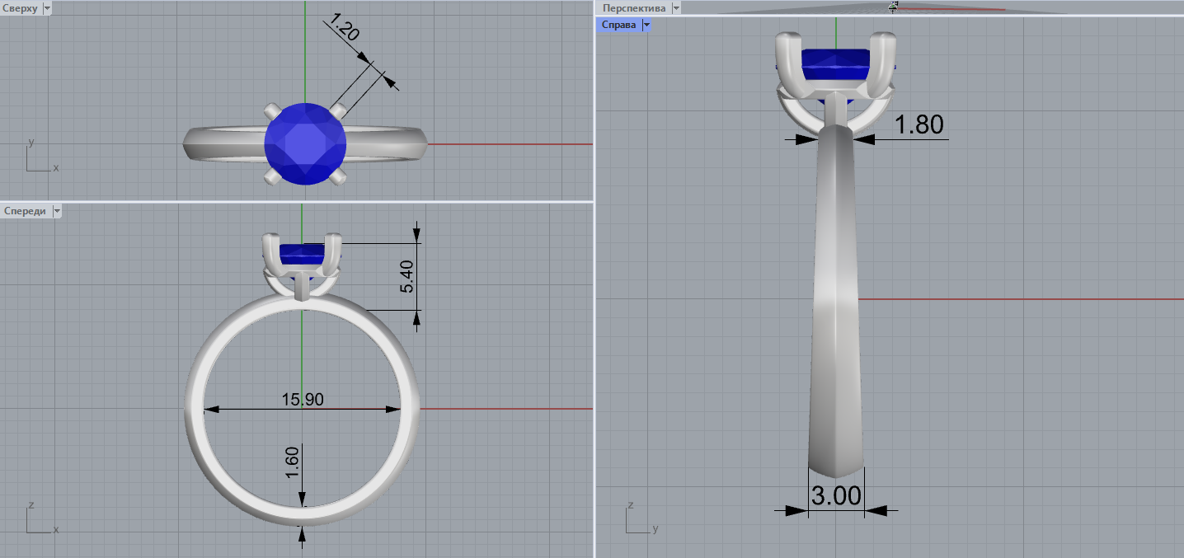Viewport: 1184px width, 558px height.
Task: Open the Сверху viewport dropdown arrow
Action: point(45,8)
